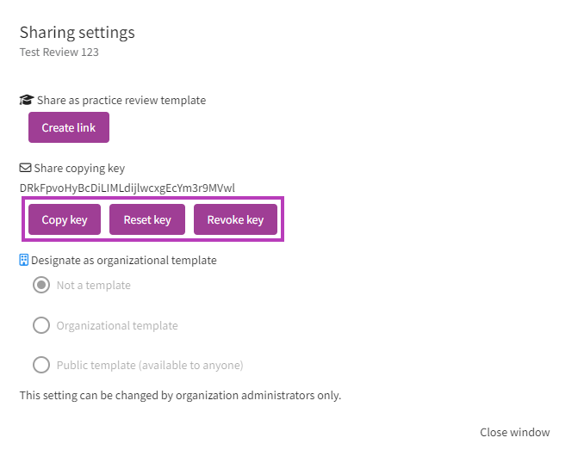Click the Designate as organizational template label
Image resolution: width=584 pixels, height=456 pixels.
point(124,260)
